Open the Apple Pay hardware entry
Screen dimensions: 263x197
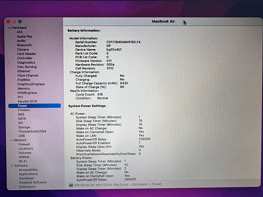24,37
